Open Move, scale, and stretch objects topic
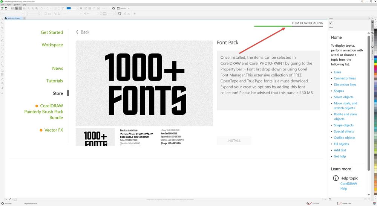Image resolution: width=377 pixels, height=206 pixels. point(345,106)
